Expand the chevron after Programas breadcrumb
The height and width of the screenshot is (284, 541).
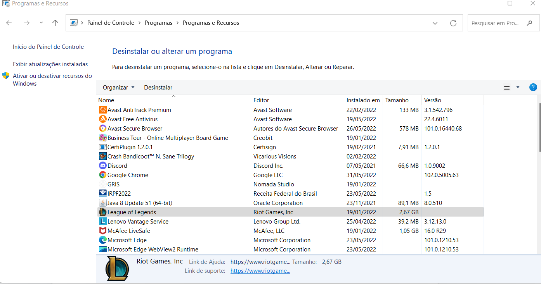click(x=178, y=23)
